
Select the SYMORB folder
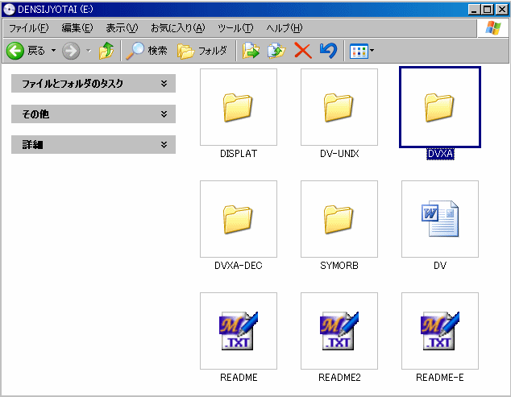pos(339,219)
